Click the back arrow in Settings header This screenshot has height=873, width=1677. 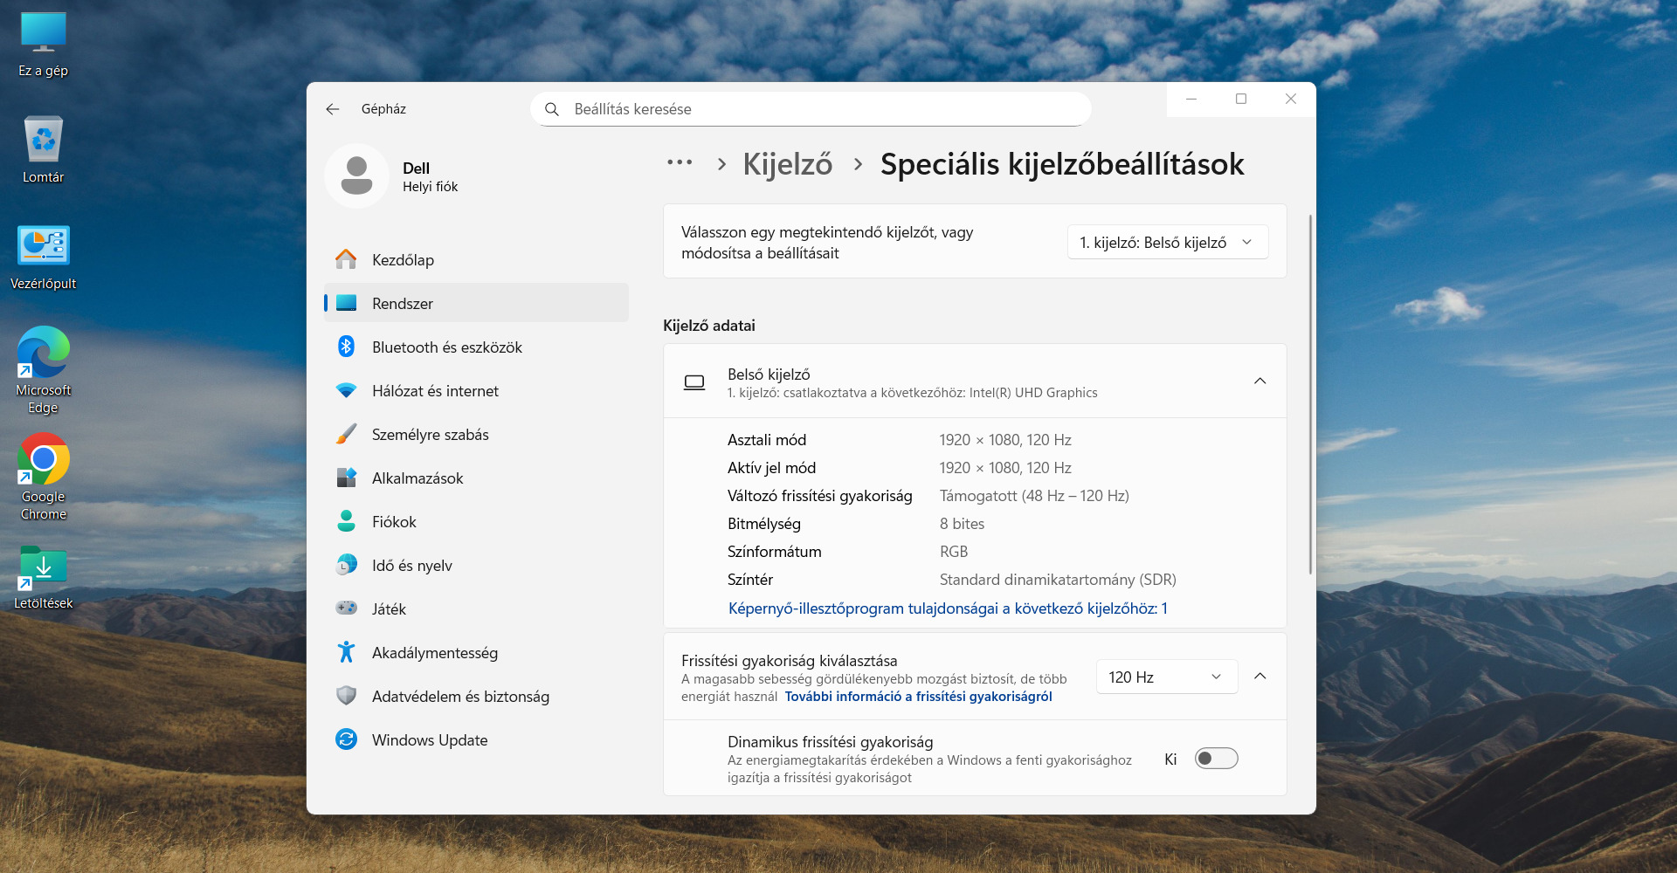[x=333, y=109]
